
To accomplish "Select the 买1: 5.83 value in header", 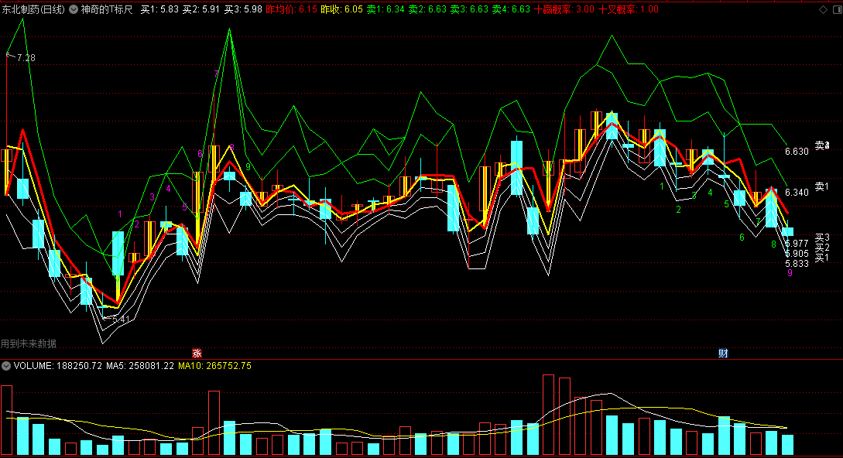I will click(159, 10).
